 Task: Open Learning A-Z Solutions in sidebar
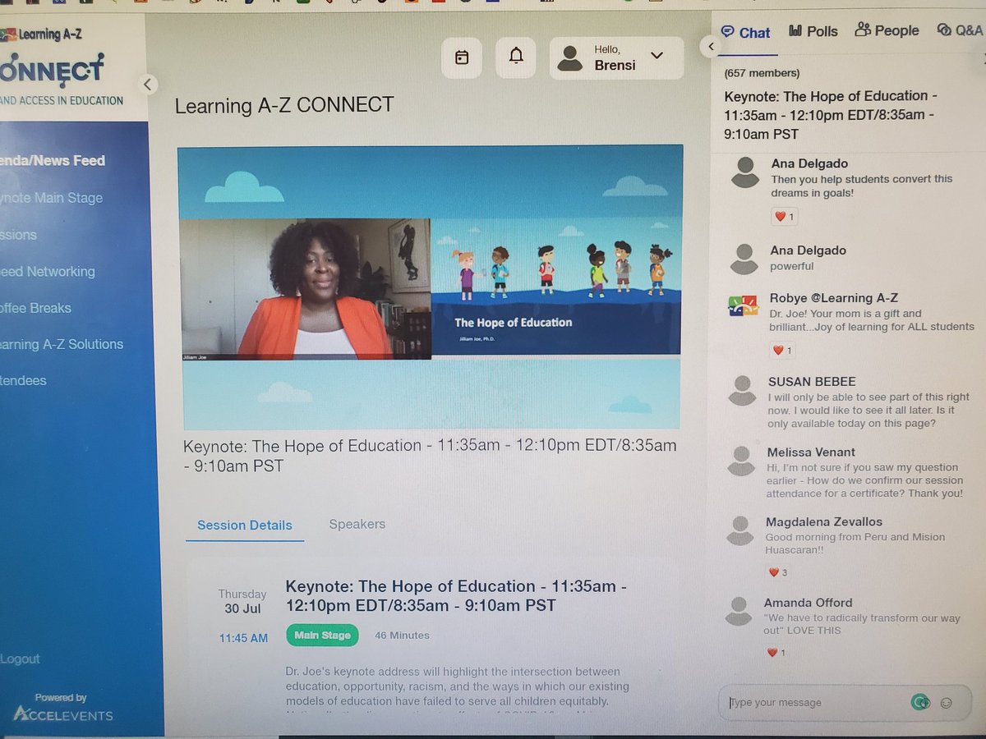coord(62,344)
